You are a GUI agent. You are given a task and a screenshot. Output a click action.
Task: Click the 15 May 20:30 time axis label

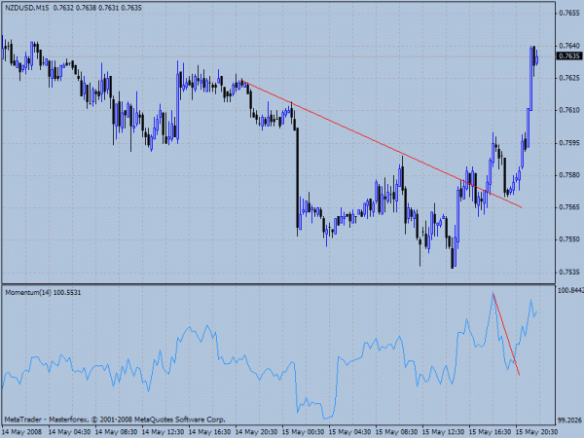536,432
